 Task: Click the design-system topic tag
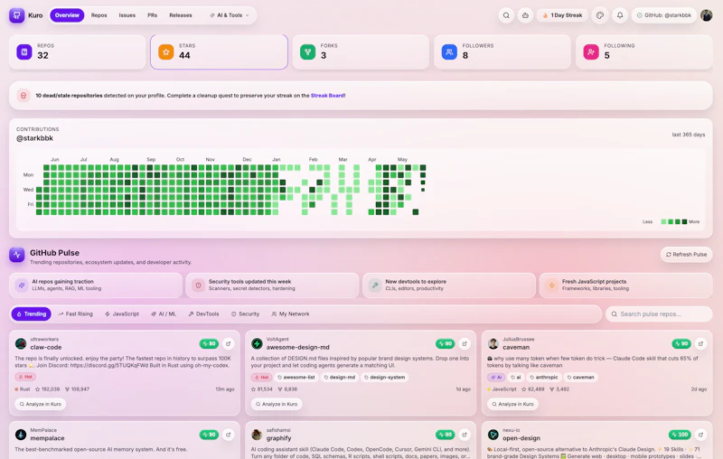coord(385,377)
